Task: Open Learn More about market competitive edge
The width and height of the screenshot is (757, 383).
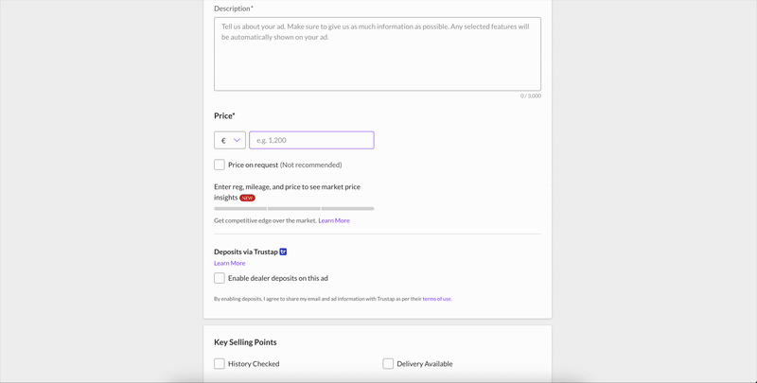Action: tap(333, 220)
